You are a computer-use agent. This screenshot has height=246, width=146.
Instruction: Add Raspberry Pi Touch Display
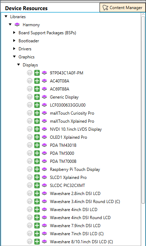point(37,169)
